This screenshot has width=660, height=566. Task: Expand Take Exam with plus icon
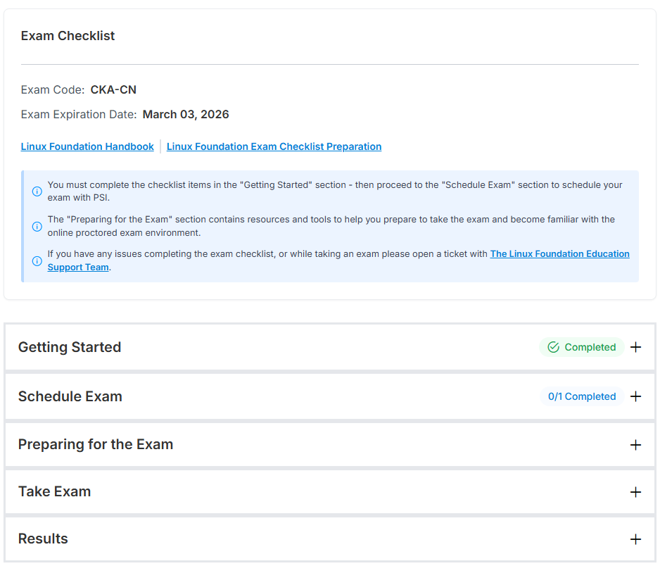[635, 492]
